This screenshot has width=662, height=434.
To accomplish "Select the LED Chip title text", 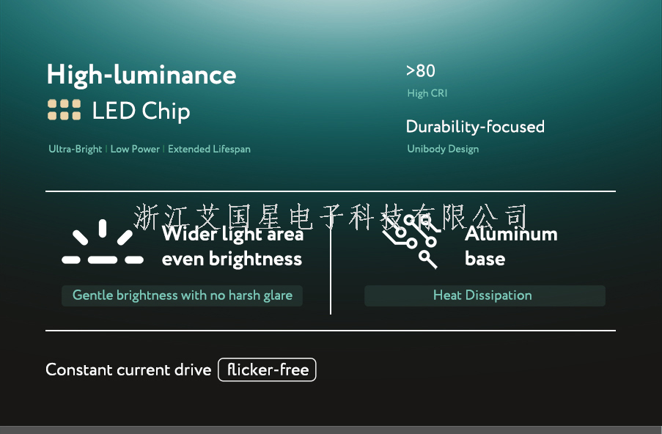I will (141, 111).
